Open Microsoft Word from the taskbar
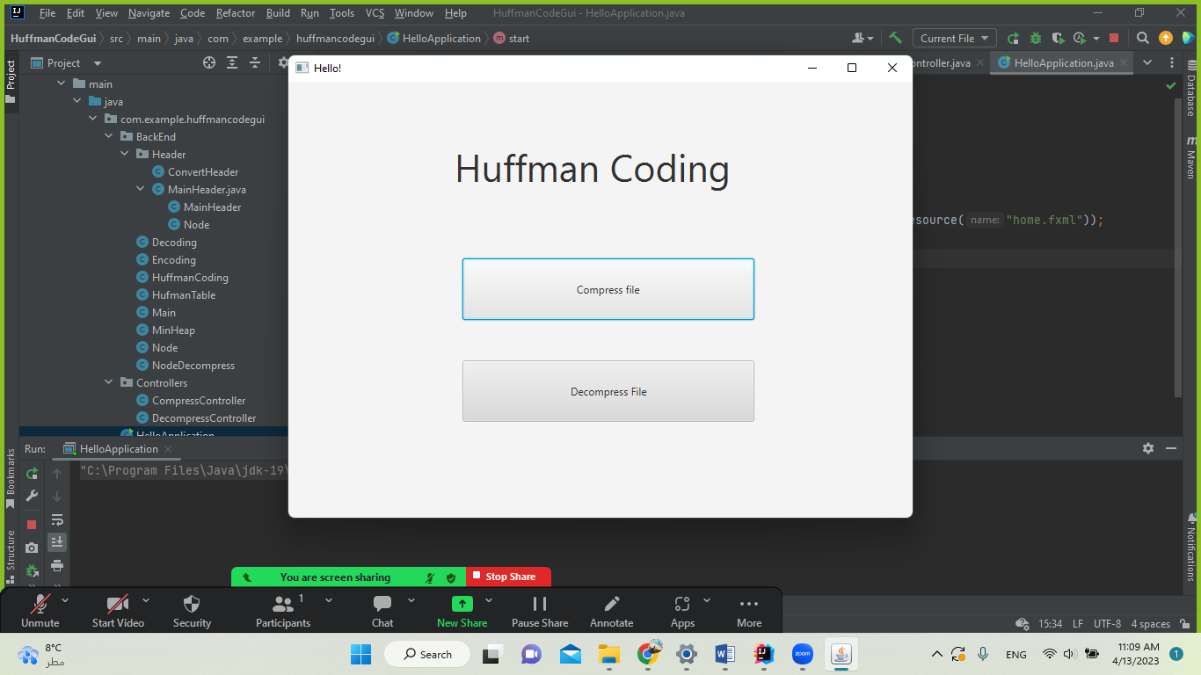This screenshot has width=1201, height=675. point(725,654)
